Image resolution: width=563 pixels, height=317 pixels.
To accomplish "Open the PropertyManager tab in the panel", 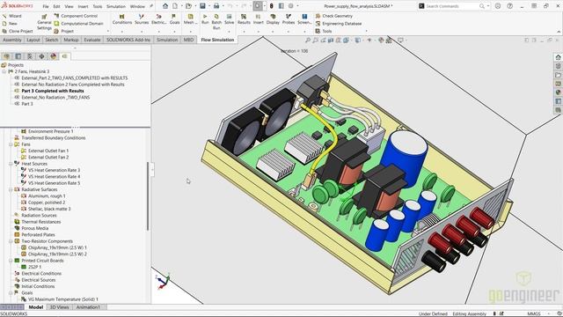I will 18,56.
